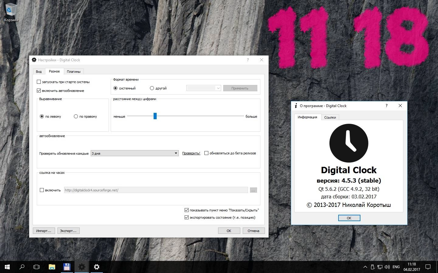
Task: Select другой time format radio
Action: click(x=158, y=88)
